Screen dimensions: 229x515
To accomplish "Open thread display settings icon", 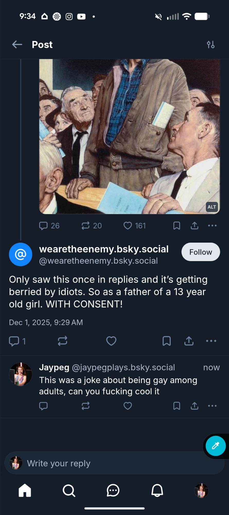I will coord(211,45).
